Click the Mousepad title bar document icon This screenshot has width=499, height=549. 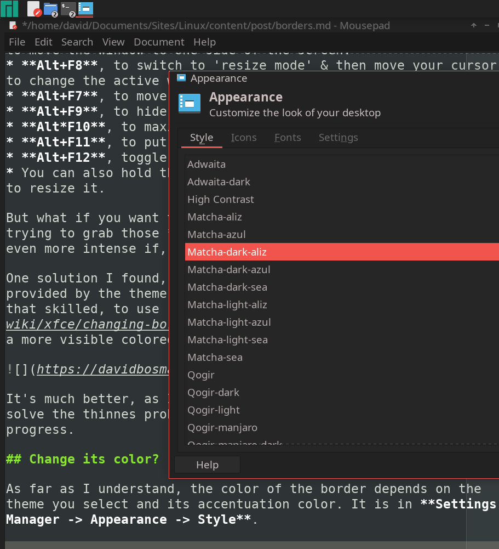(13, 26)
